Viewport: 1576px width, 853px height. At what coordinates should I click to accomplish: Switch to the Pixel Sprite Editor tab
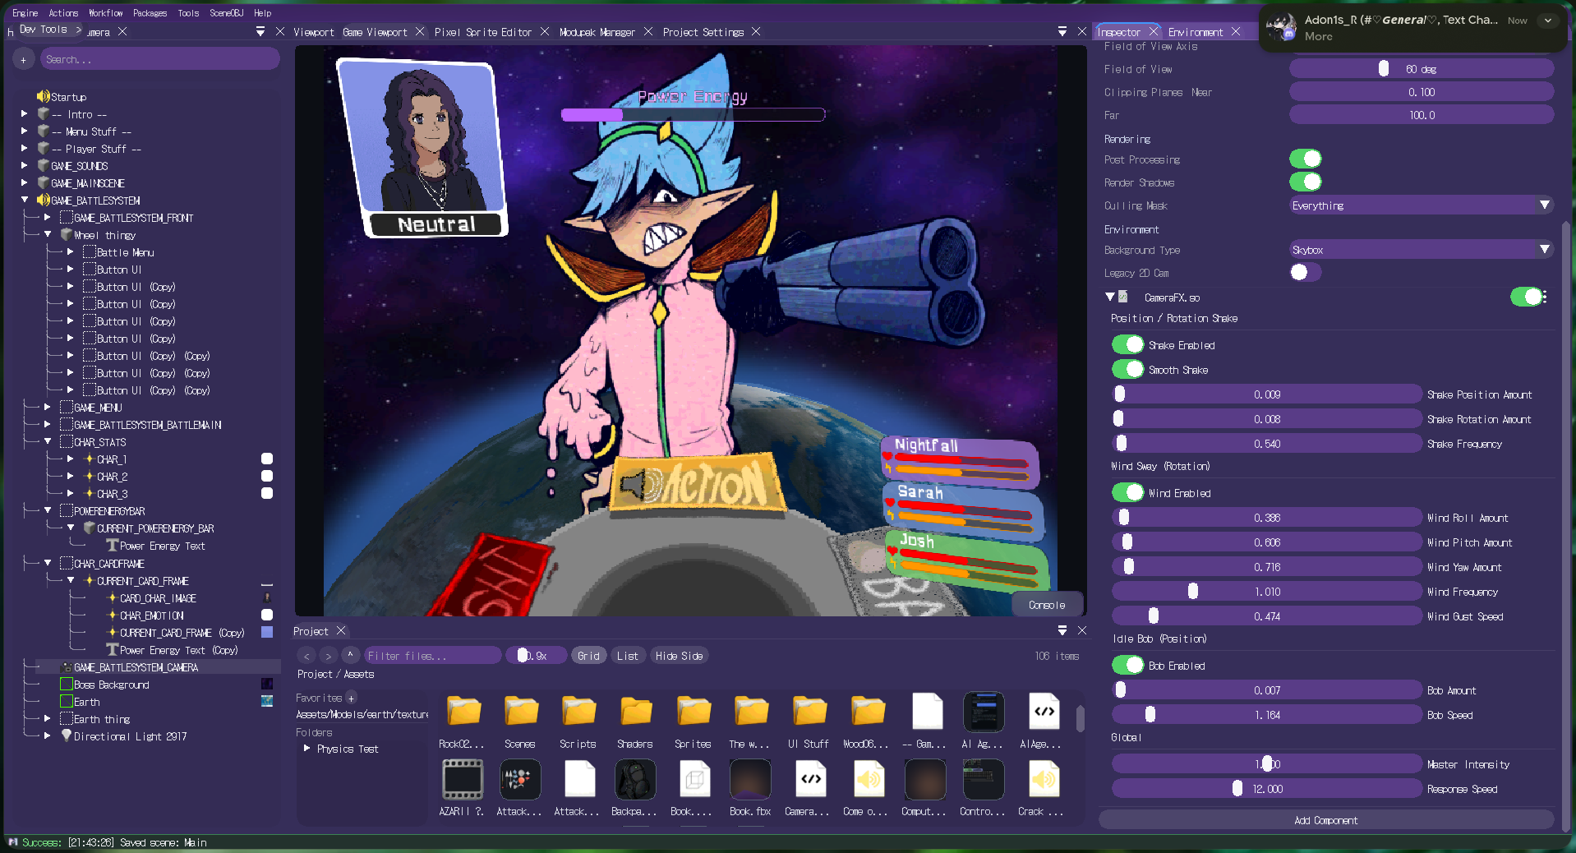(483, 32)
